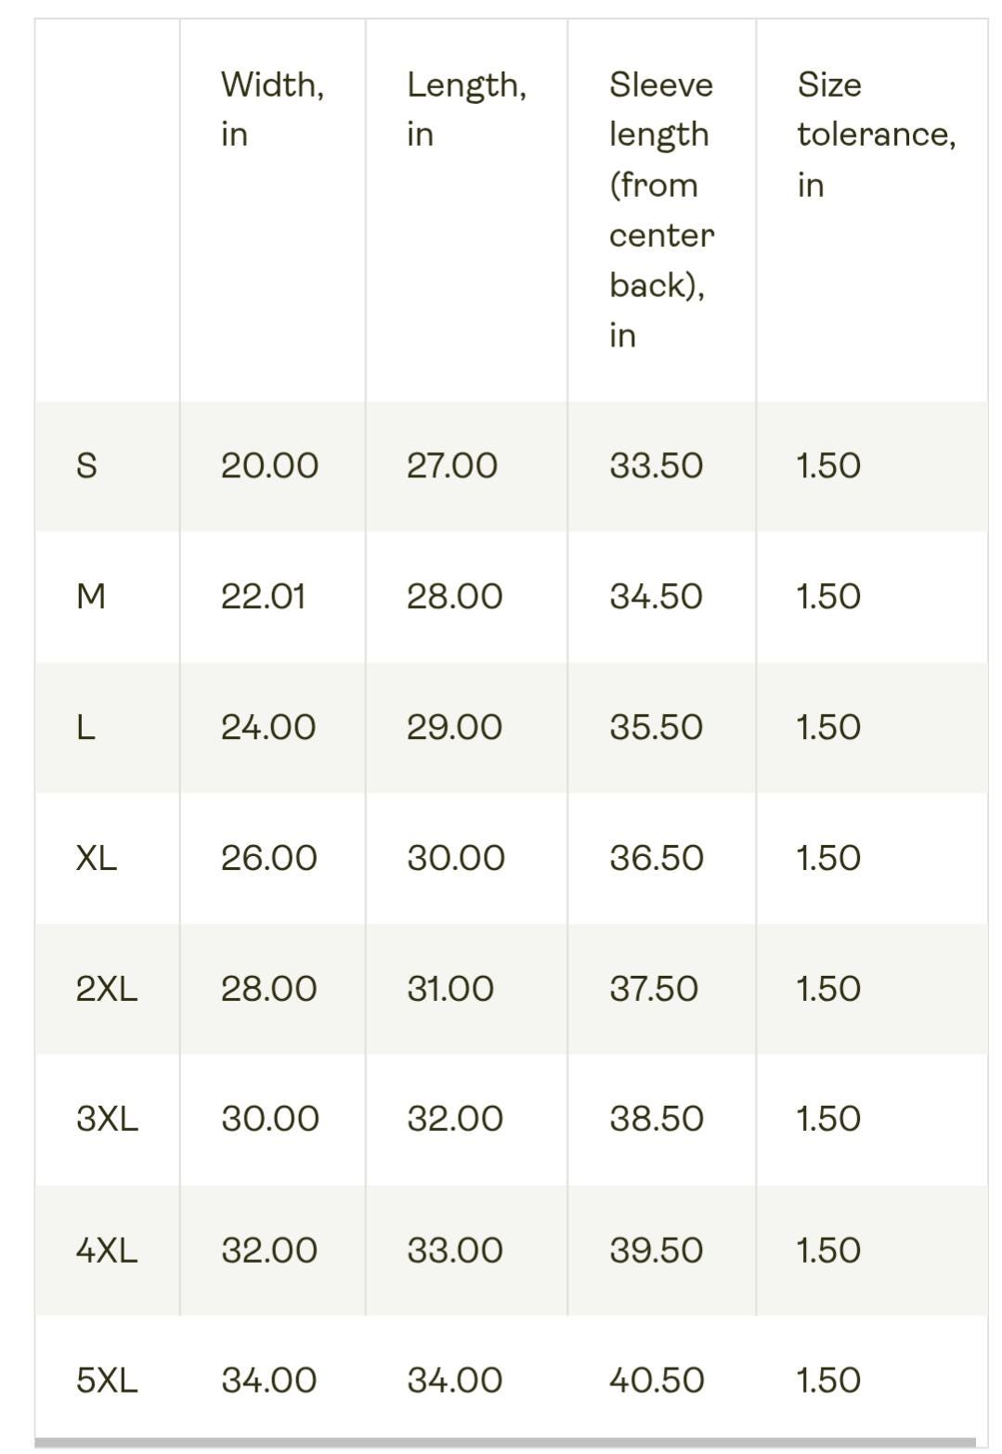The width and height of the screenshot is (1002, 1454).
Task: Click the Length, in column header
Action: (x=466, y=109)
